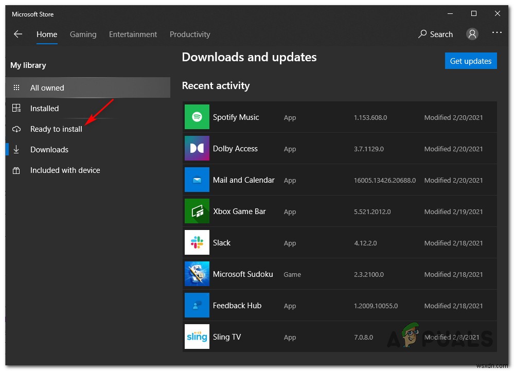Open your account profile icon

(x=472, y=34)
